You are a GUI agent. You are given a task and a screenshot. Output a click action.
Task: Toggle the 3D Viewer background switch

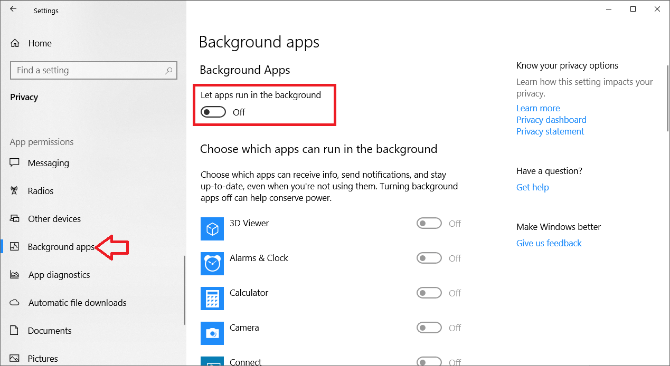point(429,224)
